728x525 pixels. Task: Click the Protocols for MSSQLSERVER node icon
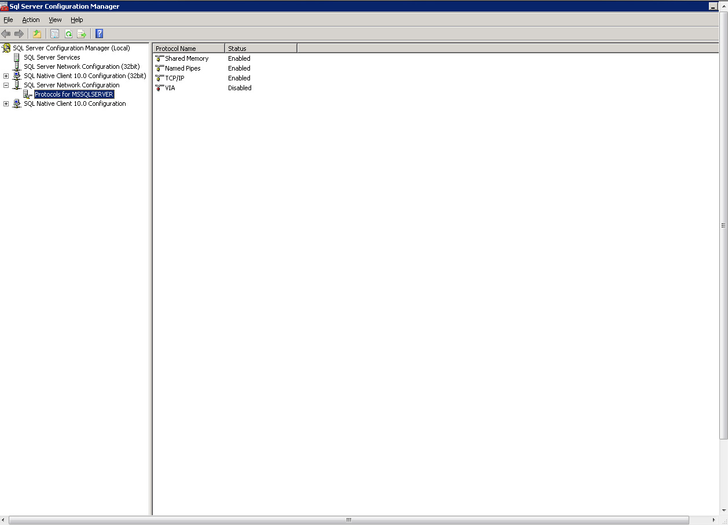(x=28, y=94)
